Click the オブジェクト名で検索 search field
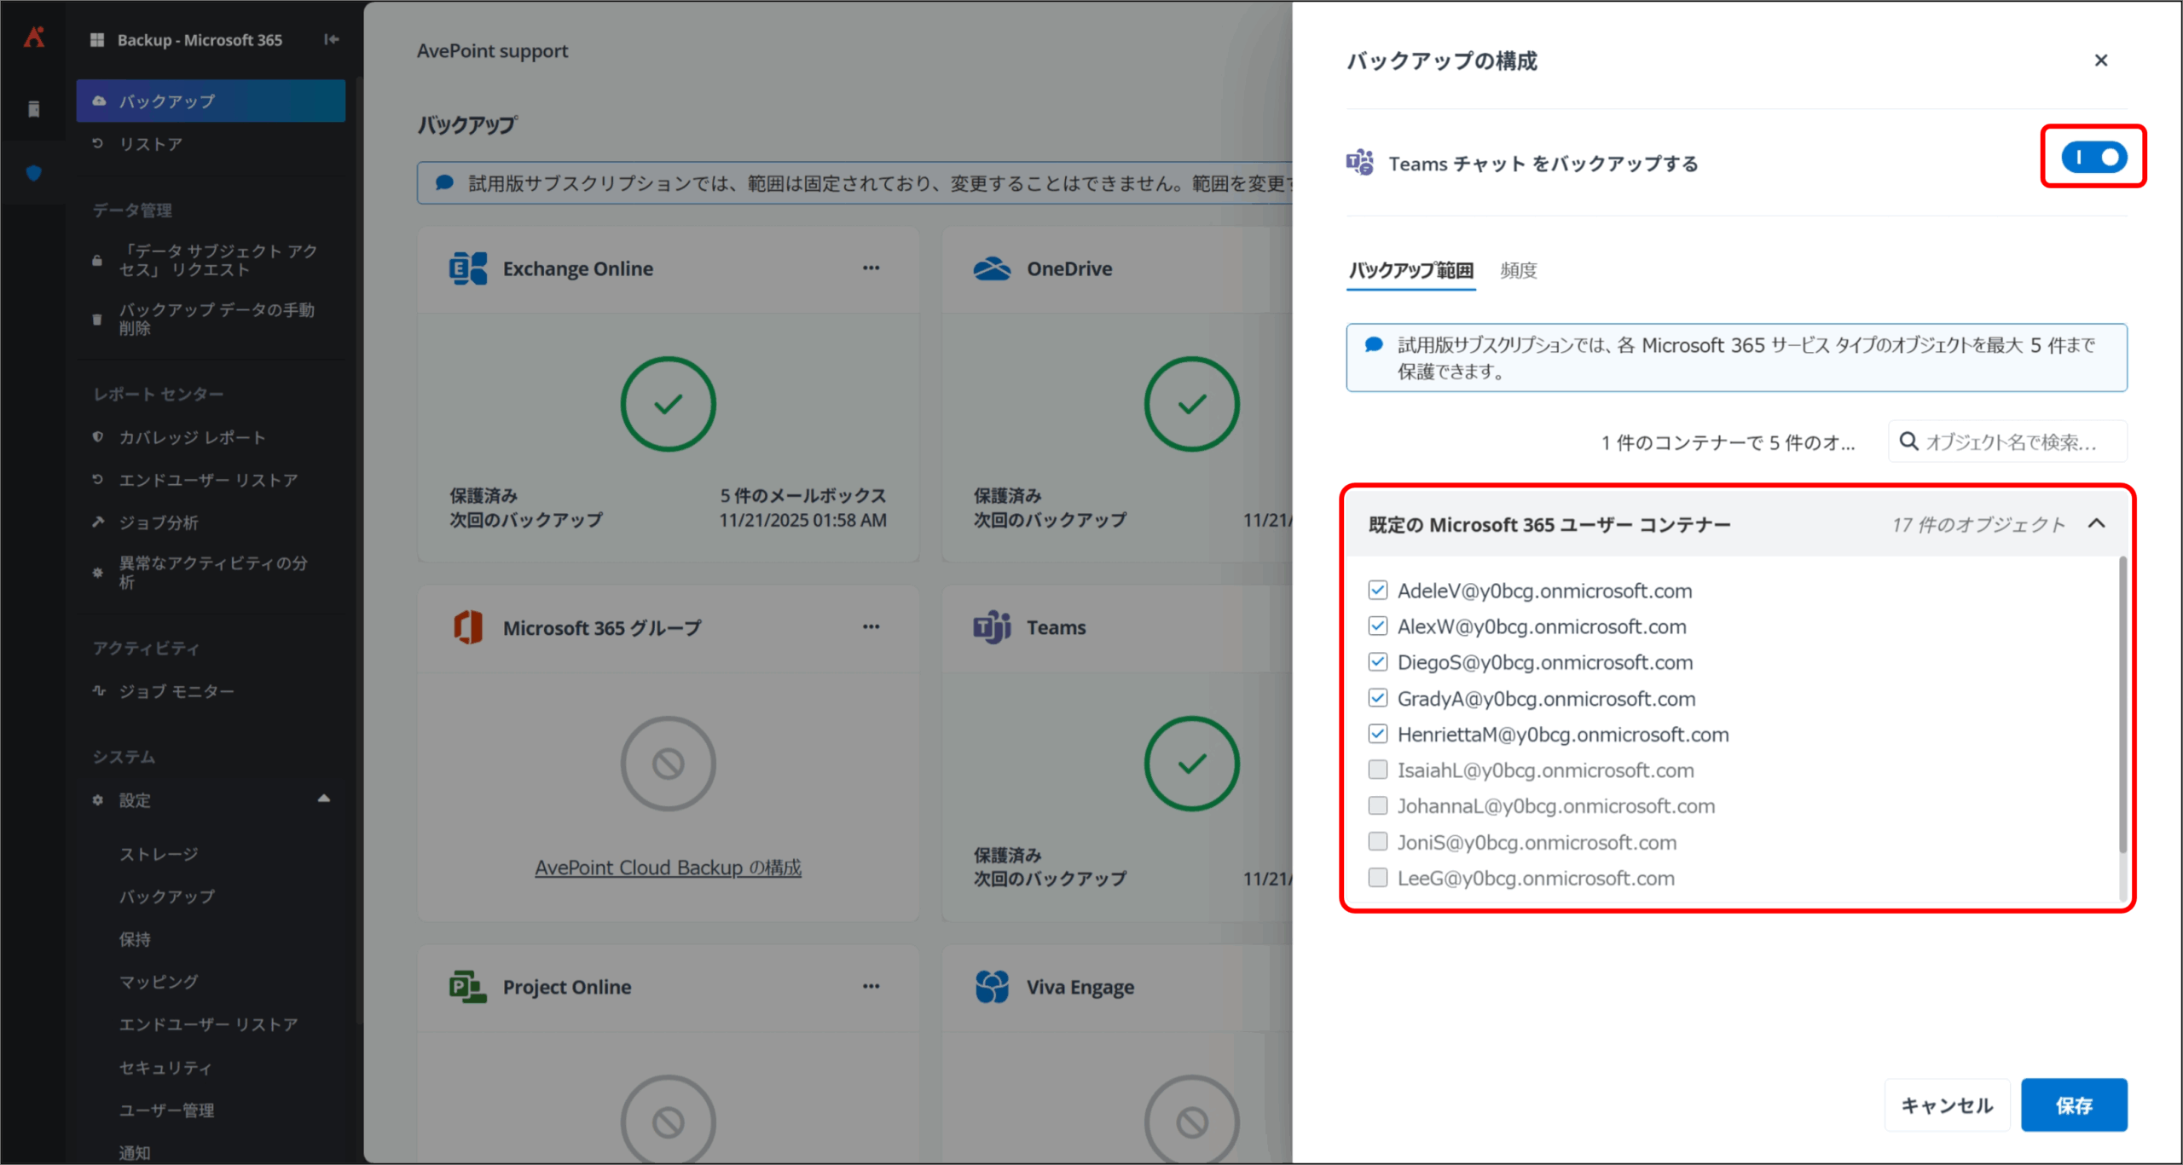Viewport: 2183px width, 1165px height. (2012, 441)
